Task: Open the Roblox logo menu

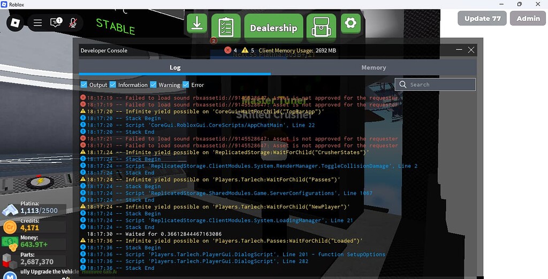Action: click(15, 24)
